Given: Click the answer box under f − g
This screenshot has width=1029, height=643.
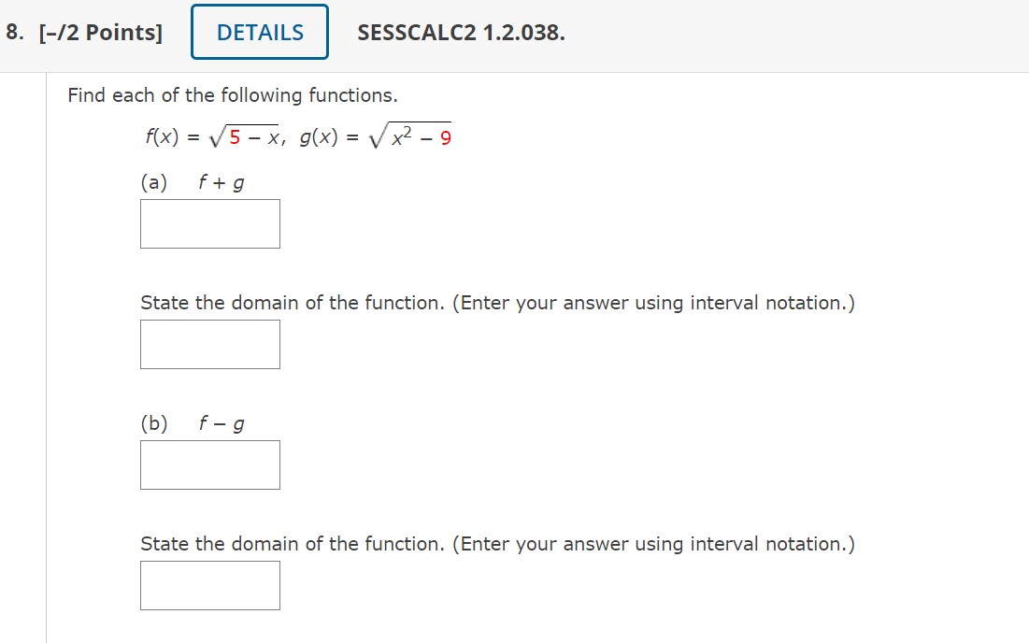Looking at the screenshot, I should (209, 464).
